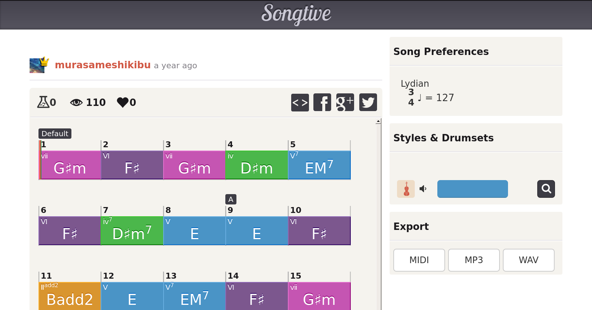Click Badd2 chord in bar 11
592x310 pixels.
(x=70, y=297)
